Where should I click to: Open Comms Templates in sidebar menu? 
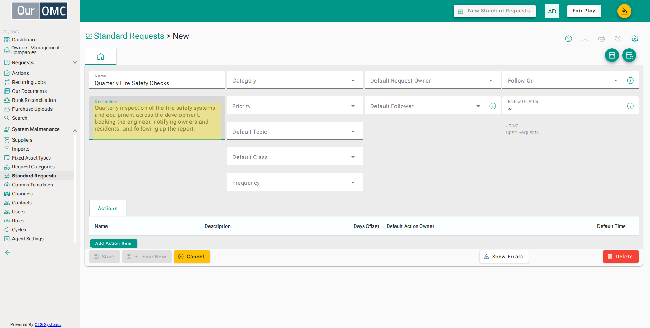point(32,185)
